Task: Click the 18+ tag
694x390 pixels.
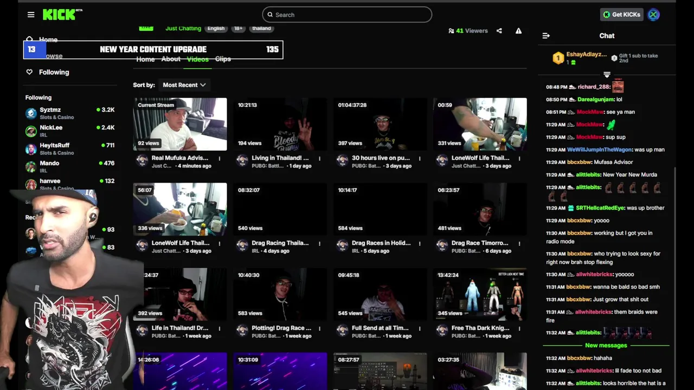Action: click(x=238, y=28)
